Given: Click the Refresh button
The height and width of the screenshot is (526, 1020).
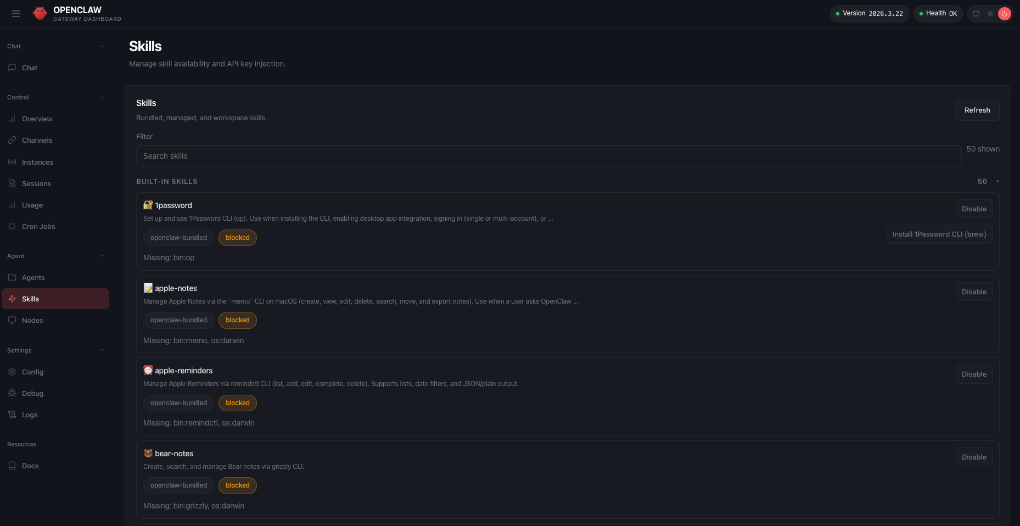Looking at the screenshot, I should click(x=977, y=110).
